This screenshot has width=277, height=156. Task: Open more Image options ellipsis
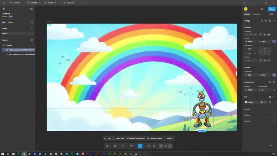pyautogui.click(x=274, y=21)
